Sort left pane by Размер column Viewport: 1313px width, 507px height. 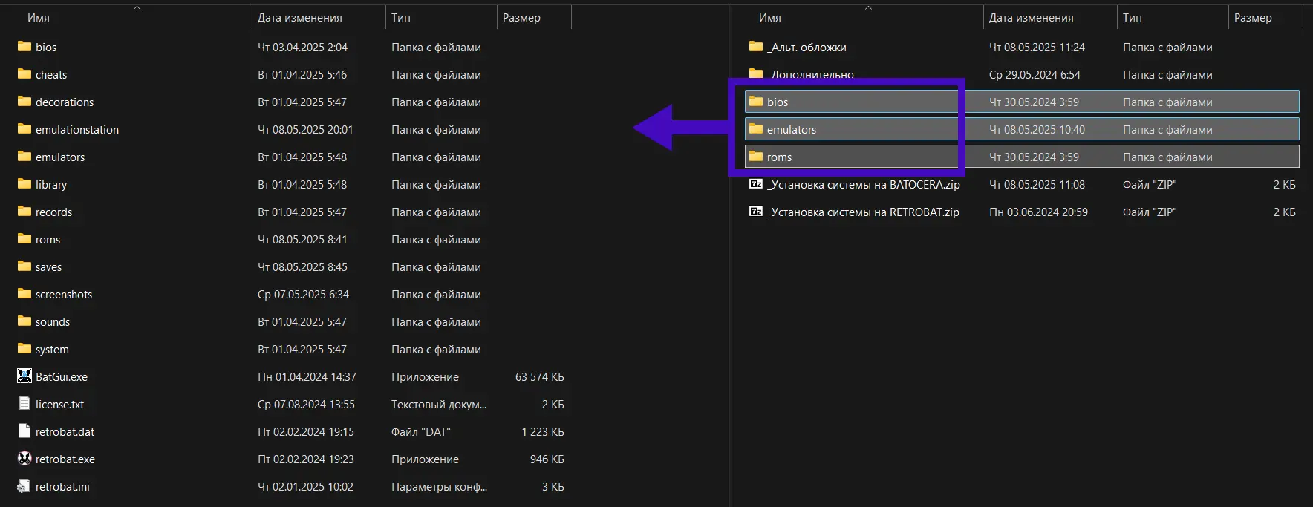click(521, 18)
